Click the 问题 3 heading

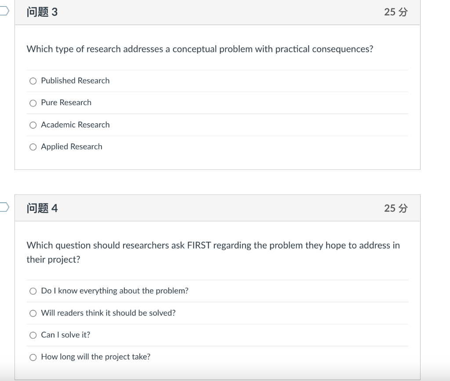tap(42, 12)
